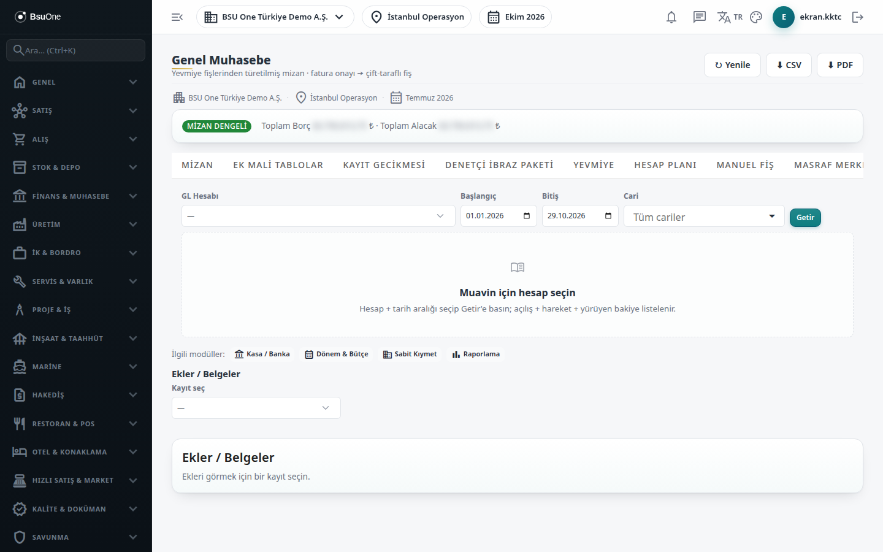Switch to Ek Mali Tablolar tab
Image resolution: width=883 pixels, height=552 pixels.
[278, 165]
